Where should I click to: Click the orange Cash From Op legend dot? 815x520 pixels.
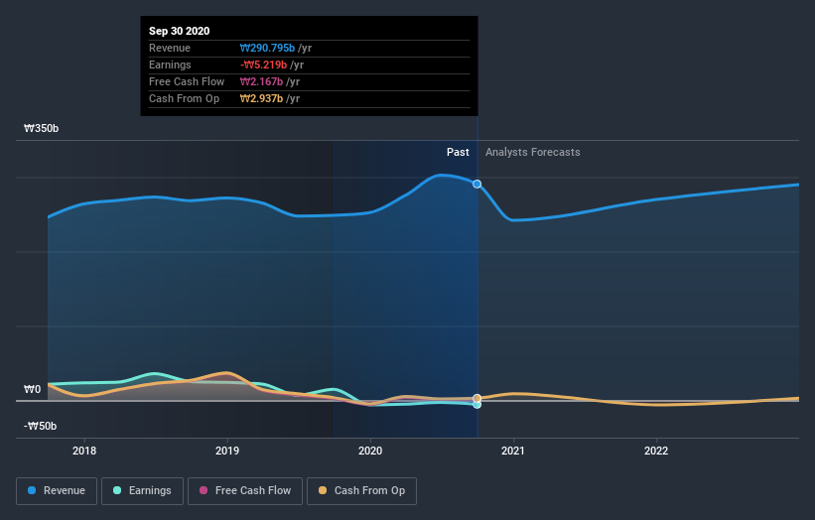tap(323, 490)
